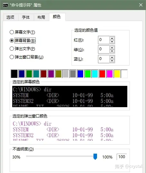Click the opacity slider thumb

(x=95, y=157)
